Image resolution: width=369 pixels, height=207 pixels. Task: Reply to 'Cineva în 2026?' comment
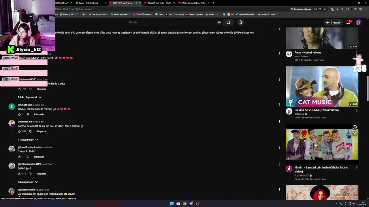point(39,157)
